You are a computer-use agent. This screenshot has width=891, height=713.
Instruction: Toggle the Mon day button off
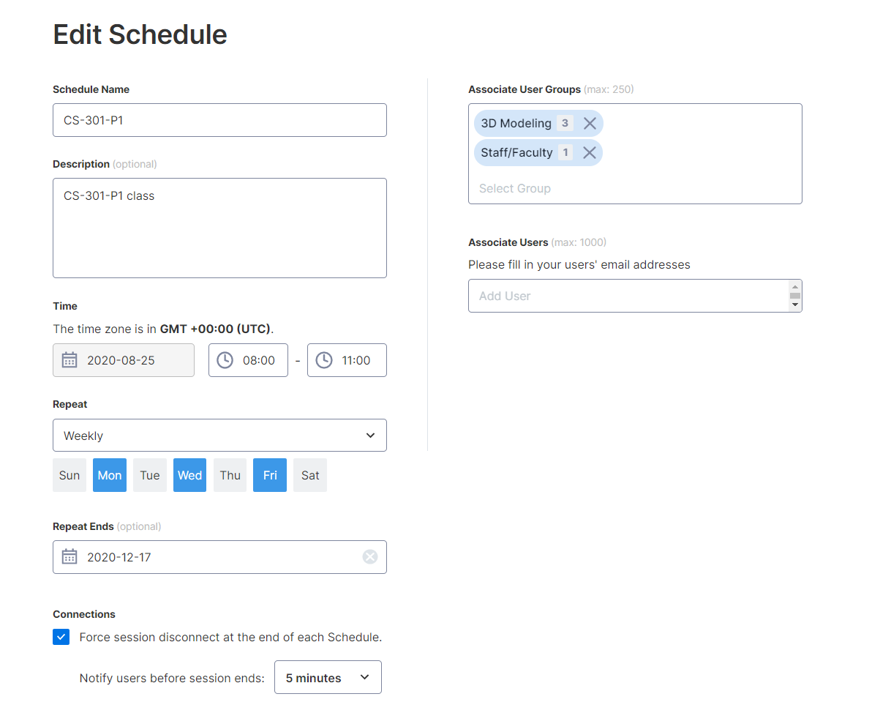point(110,475)
